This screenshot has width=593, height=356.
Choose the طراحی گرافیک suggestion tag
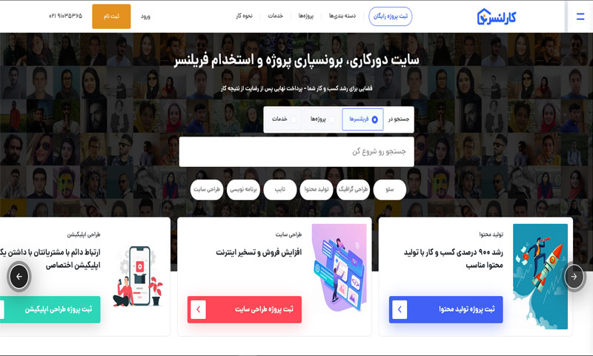[x=353, y=190]
